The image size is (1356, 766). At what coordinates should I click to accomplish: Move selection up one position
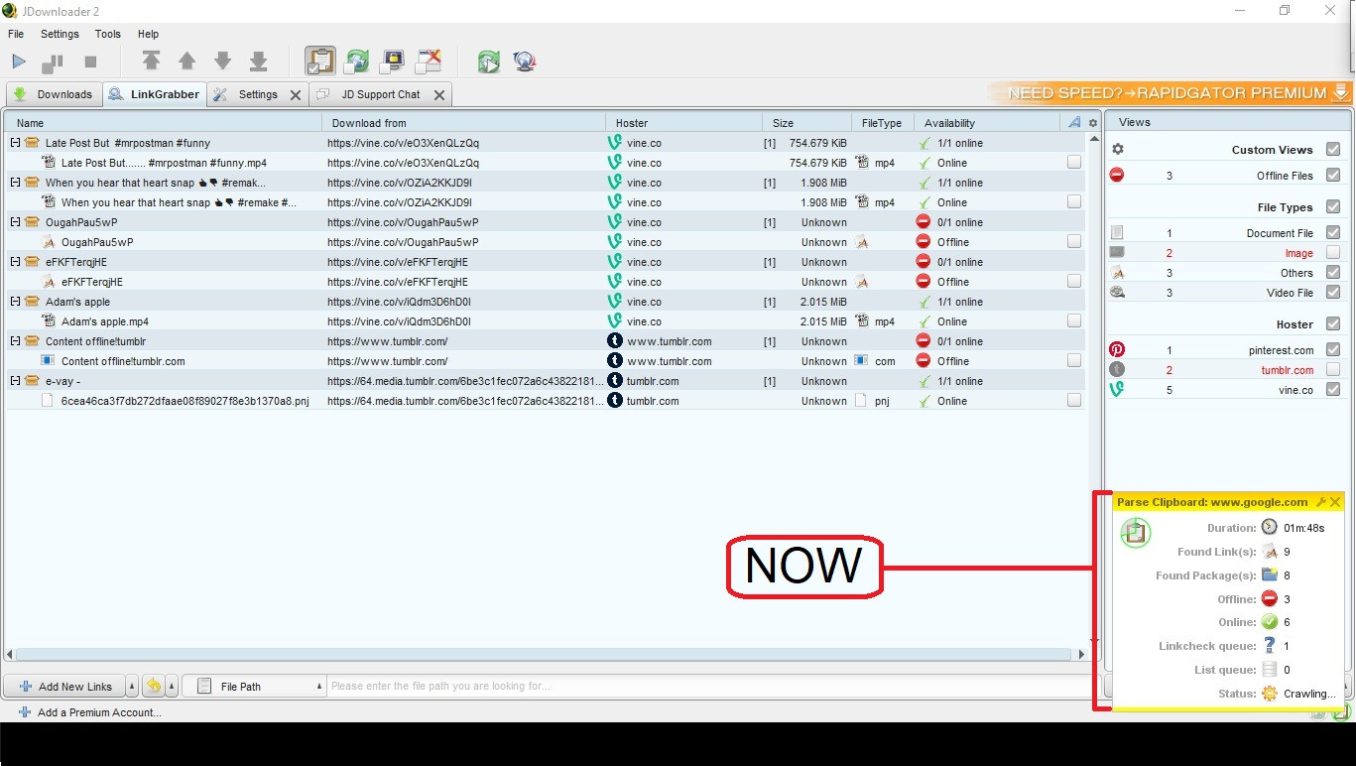pos(186,62)
